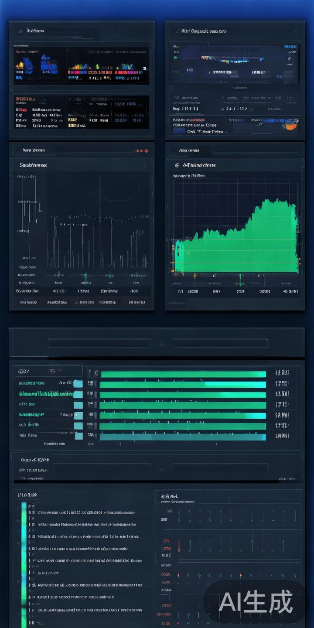Screen dimensions: 314x628
Task: Open the right-hand field in the lower filter bar
Action: 220,468
